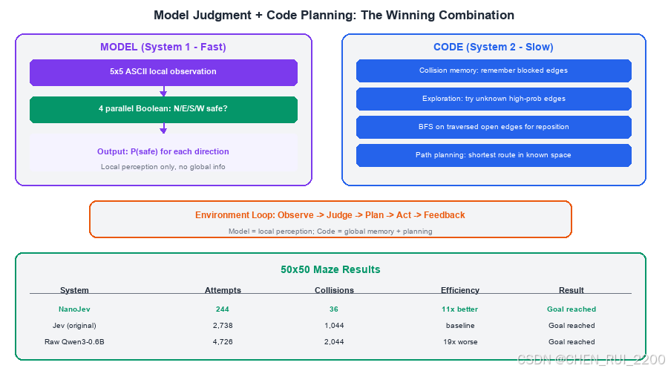The image size is (668, 371).
Task: Select the NanoJev row name
Action: 74,309
